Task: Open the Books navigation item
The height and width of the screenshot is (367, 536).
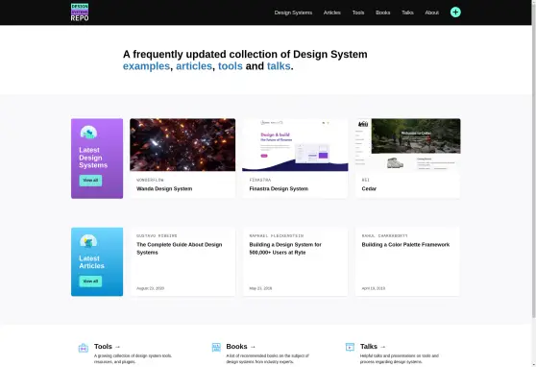Action: click(383, 12)
